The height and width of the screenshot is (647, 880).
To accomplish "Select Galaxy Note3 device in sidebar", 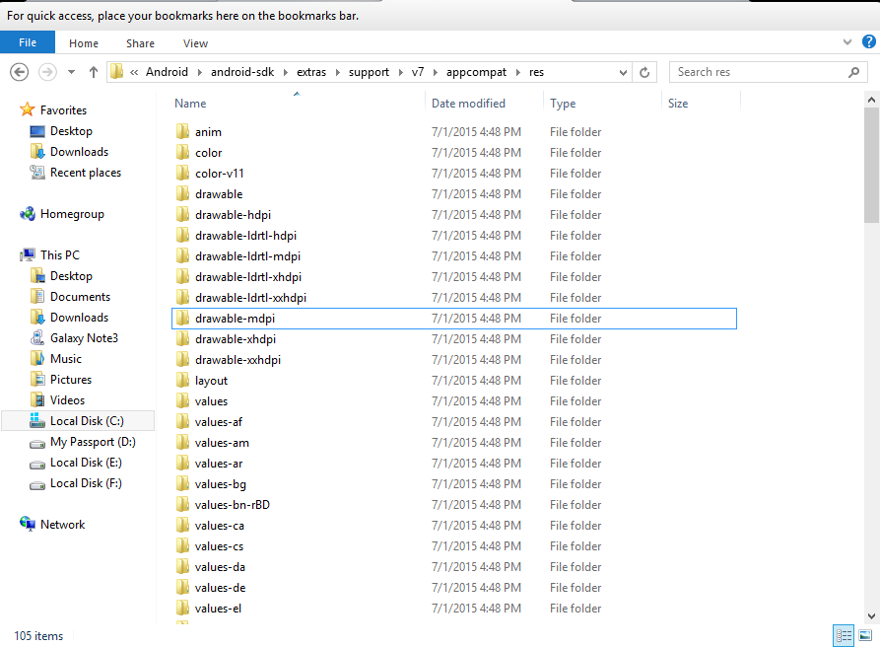I will pyautogui.click(x=84, y=338).
